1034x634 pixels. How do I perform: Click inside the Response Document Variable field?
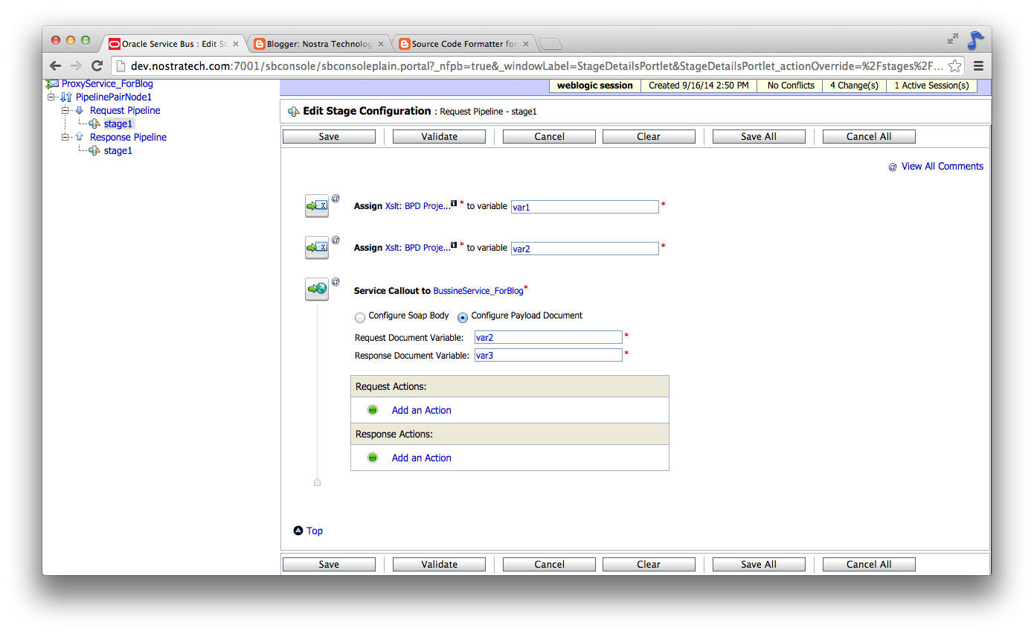547,355
